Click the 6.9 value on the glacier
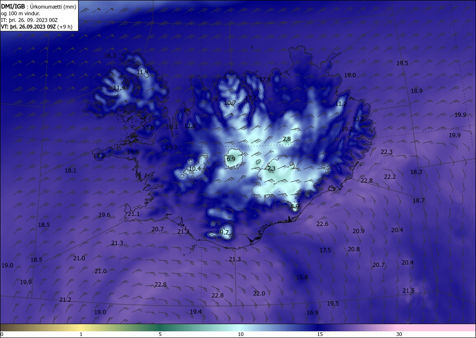 point(231,159)
